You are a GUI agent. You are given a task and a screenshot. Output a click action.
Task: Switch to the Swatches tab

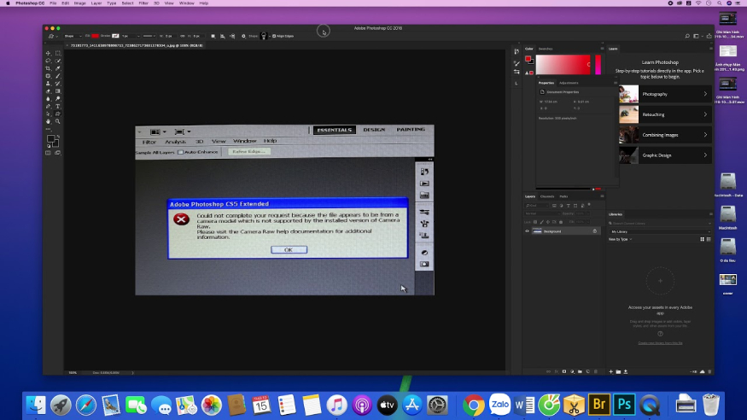[546, 49]
